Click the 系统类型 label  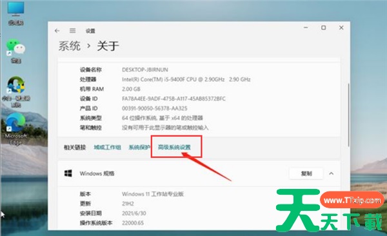90,118
